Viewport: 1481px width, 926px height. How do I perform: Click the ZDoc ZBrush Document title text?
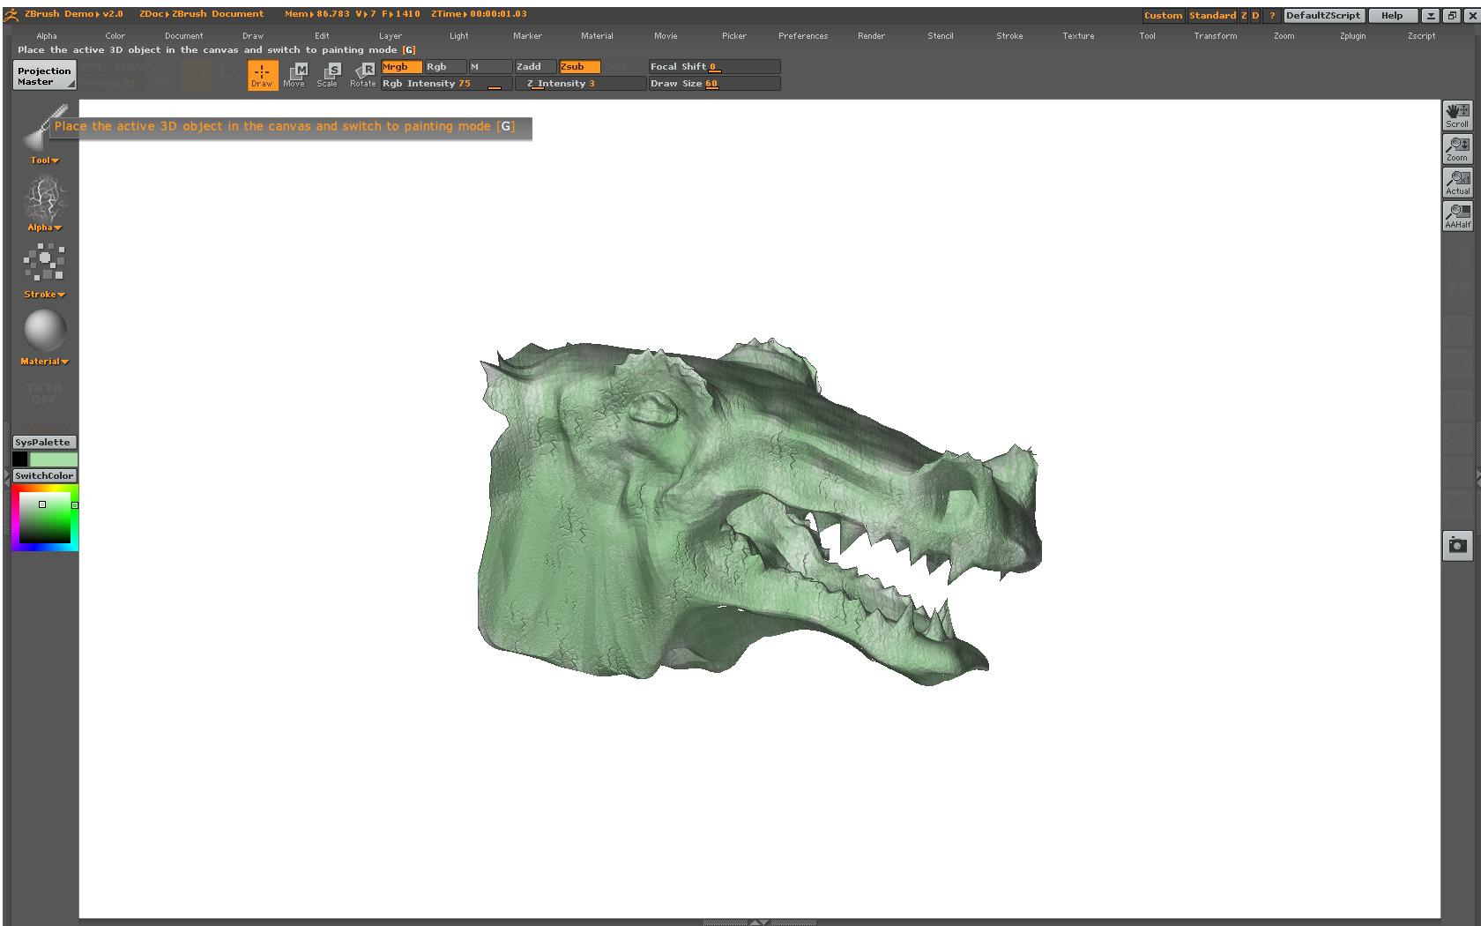click(x=201, y=14)
